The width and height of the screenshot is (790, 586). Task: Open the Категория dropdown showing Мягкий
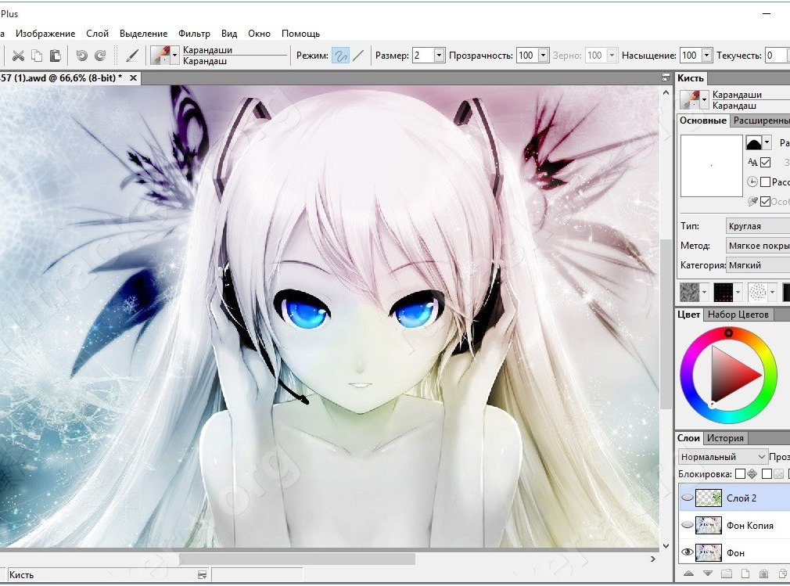(x=758, y=265)
